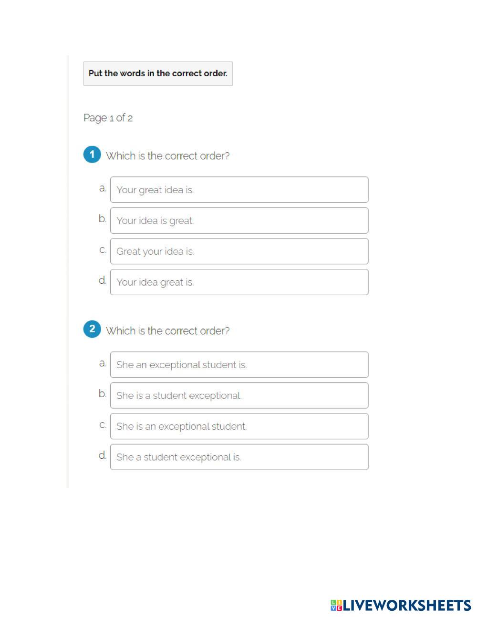Click the Liveworksheets logo

coord(401,605)
